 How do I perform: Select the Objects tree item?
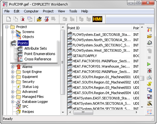[28, 37]
